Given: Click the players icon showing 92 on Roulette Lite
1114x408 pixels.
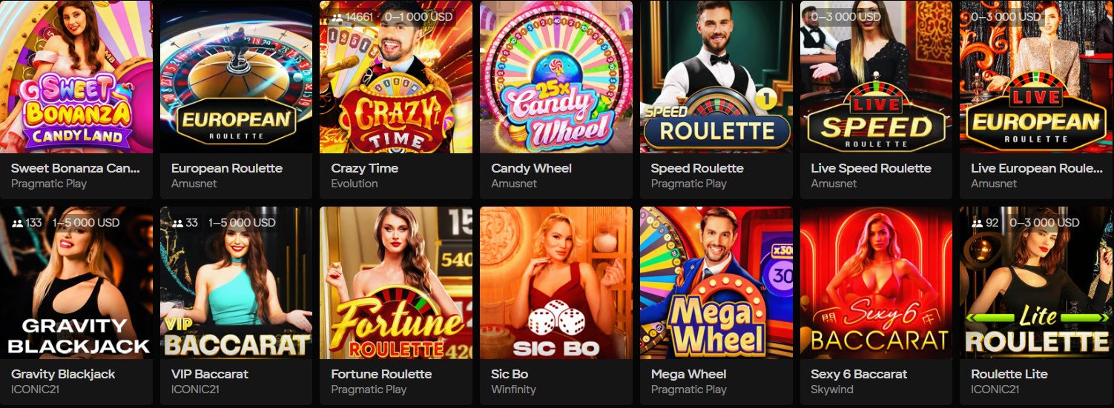Looking at the screenshot, I should coord(977,223).
